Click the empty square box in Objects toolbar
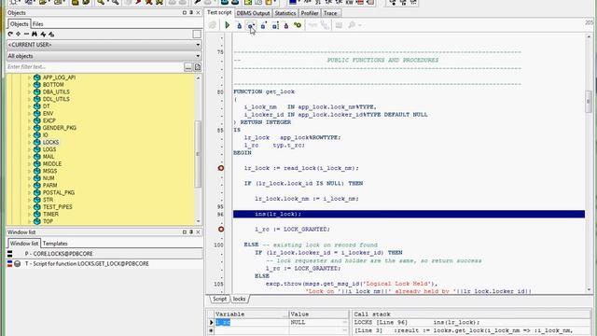Image resolution: width=597 pixels, height=336 pixels. (197, 35)
